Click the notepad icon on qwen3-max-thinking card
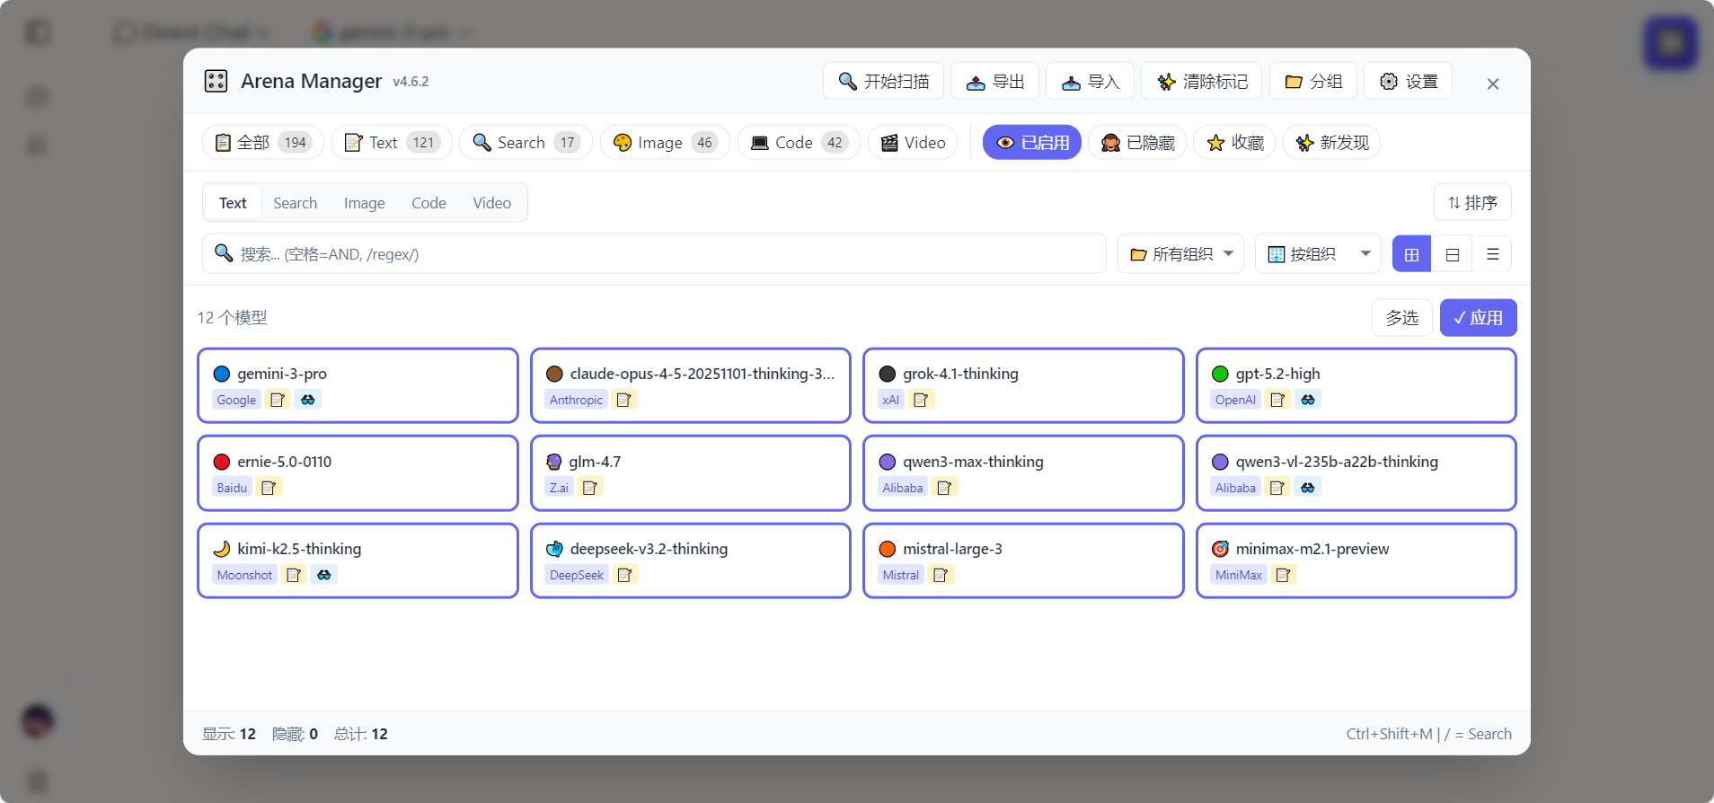The width and height of the screenshot is (1714, 803). 945,488
